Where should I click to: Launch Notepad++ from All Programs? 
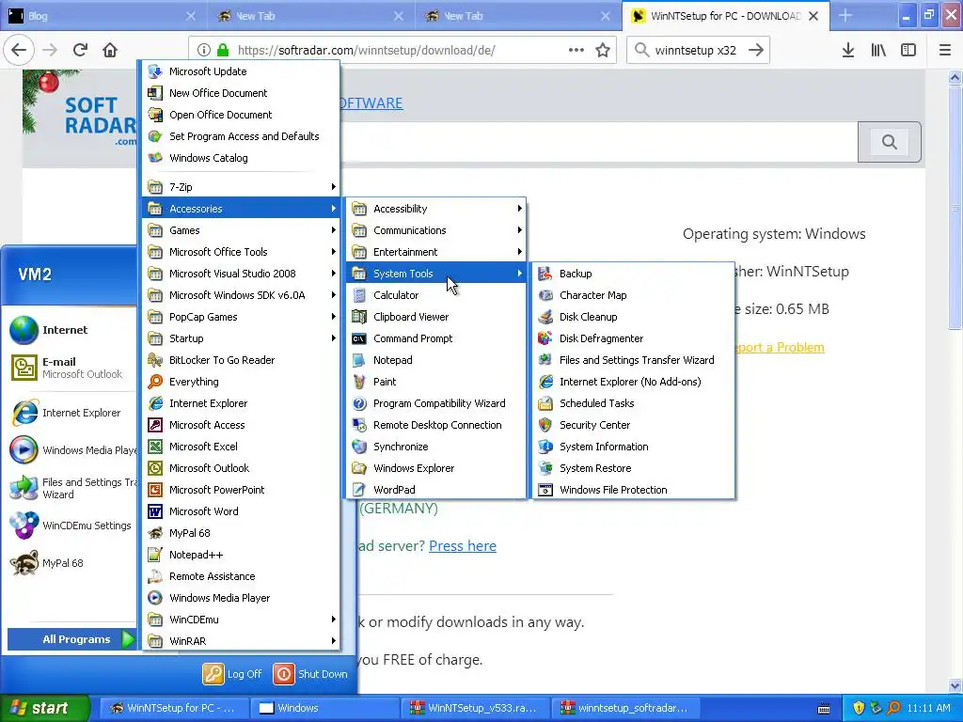pyautogui.click(x=241, y=555)
